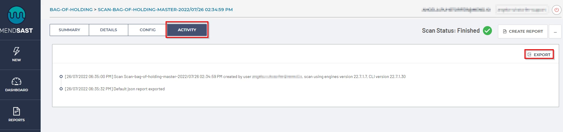Click the BAG-OF-HOLDING breadcrumb link
Image resolution: width=563 pixels, height=132 pixels.
(71, 10)
